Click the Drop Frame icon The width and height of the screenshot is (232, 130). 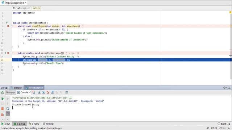[x=57, y=92]
